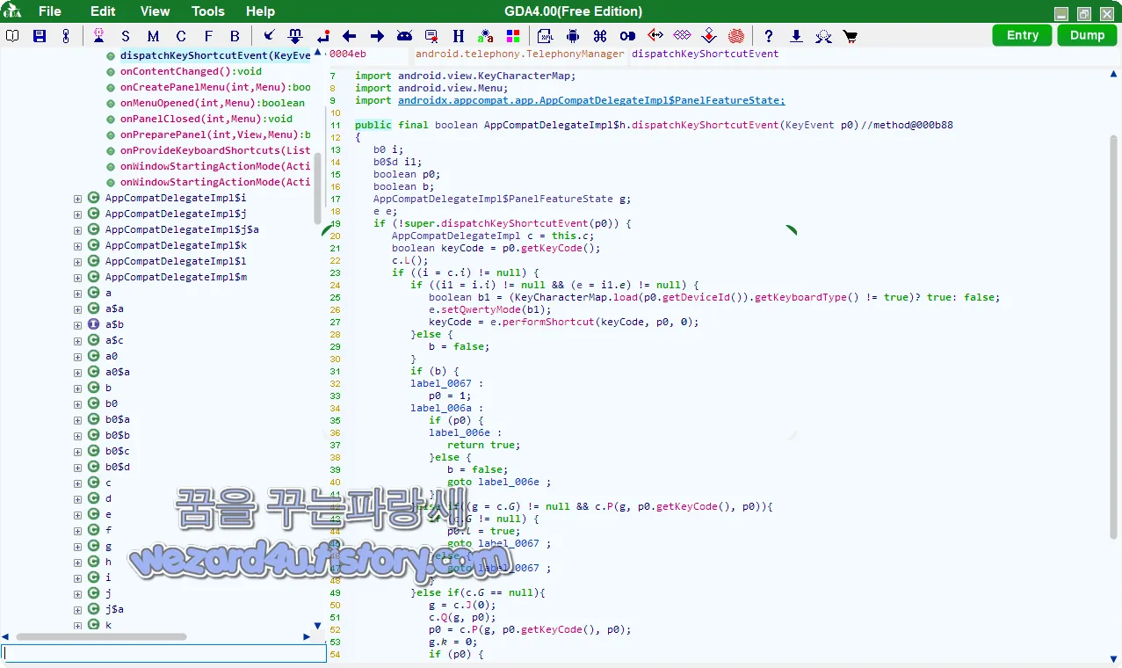This screenshot has height=668, width=1122.
Task: Click the tree panel horizontal scrollbar
Action: (x=101, y=636)
